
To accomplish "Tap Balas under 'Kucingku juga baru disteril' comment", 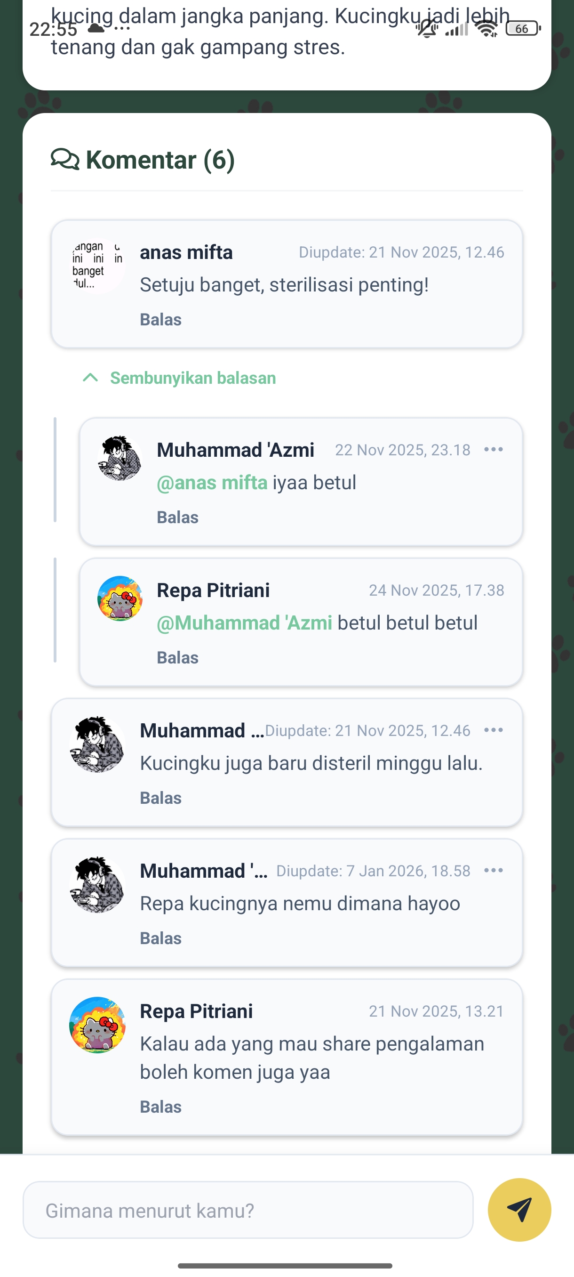I will click(x=160, y=798).
